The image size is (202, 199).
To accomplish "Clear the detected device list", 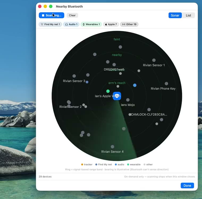I will click(x=72, y=15).
